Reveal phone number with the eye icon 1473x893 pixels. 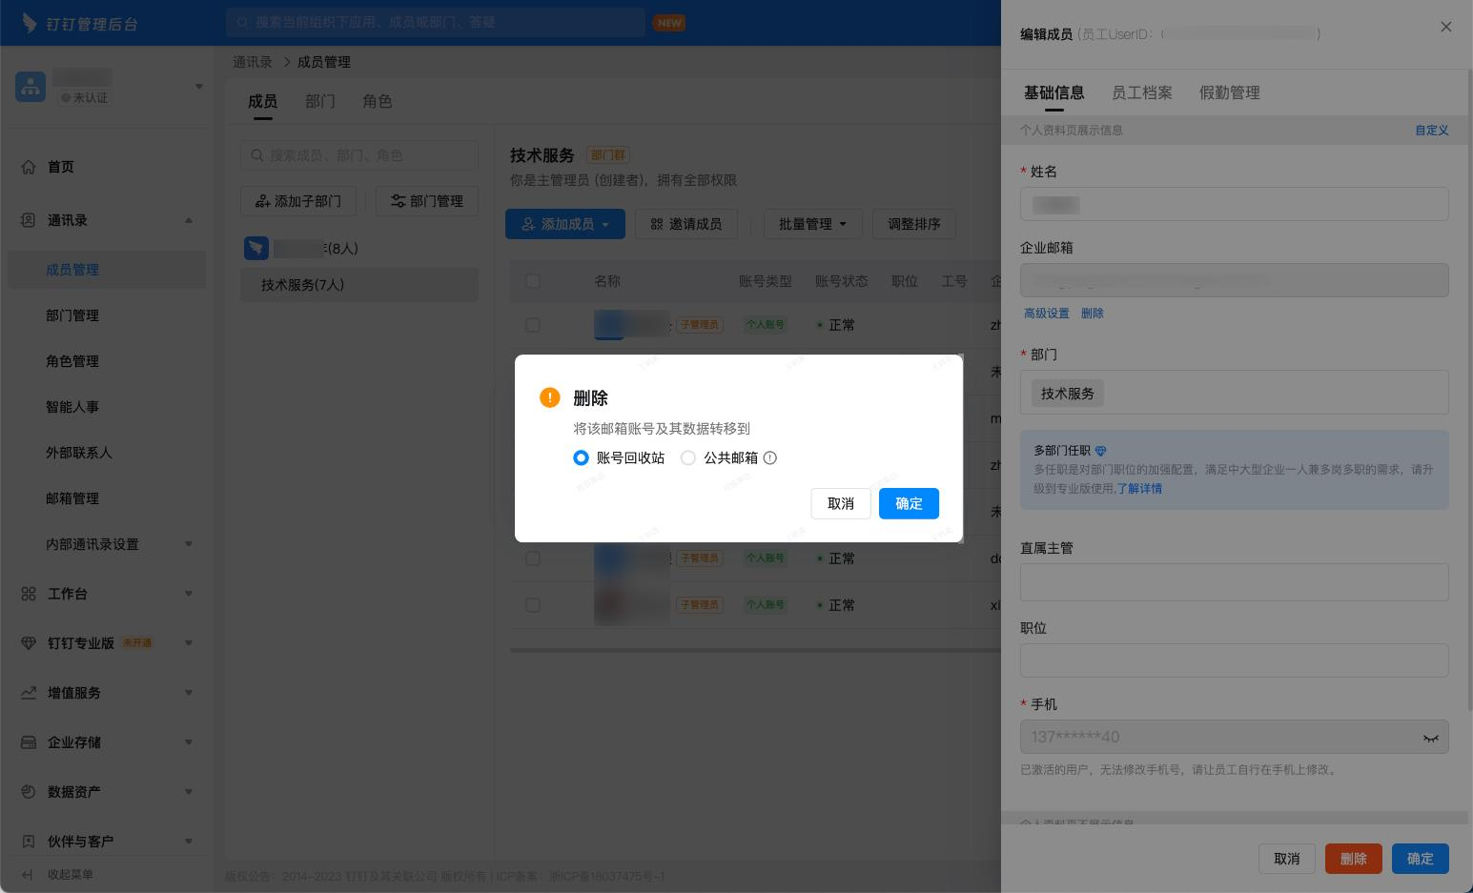[x=1430, y=738]
